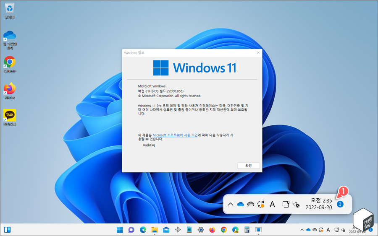Image resolution: width=378 pixels, height=236 pixels.
Task: Select the Chrome shortcut on the desktop
Action: click(10, 64)
